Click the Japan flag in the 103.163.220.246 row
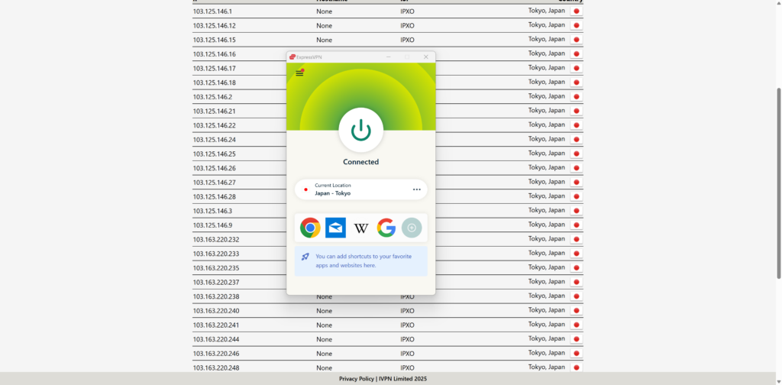782x385 pixels. point(577,354)
